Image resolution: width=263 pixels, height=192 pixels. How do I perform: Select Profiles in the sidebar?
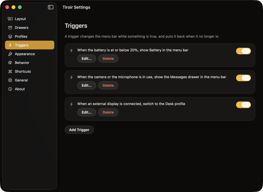click(x=30, y=36)
